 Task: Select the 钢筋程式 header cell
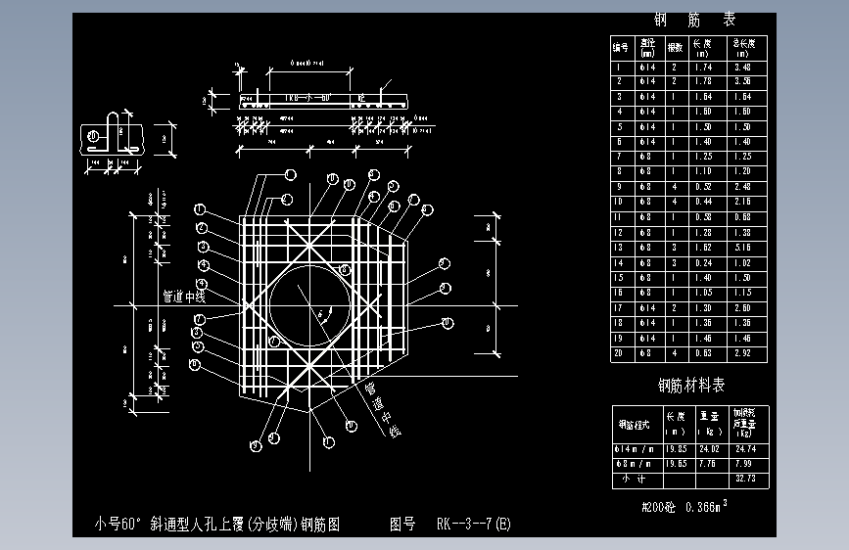coord(634,425)
